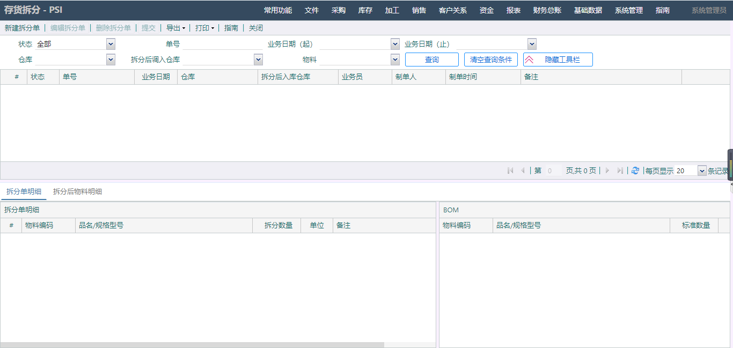Image resolution: width=733 pixels, height=348 pixels.
Task: Go to last page arrow
Action: (620, 171)
